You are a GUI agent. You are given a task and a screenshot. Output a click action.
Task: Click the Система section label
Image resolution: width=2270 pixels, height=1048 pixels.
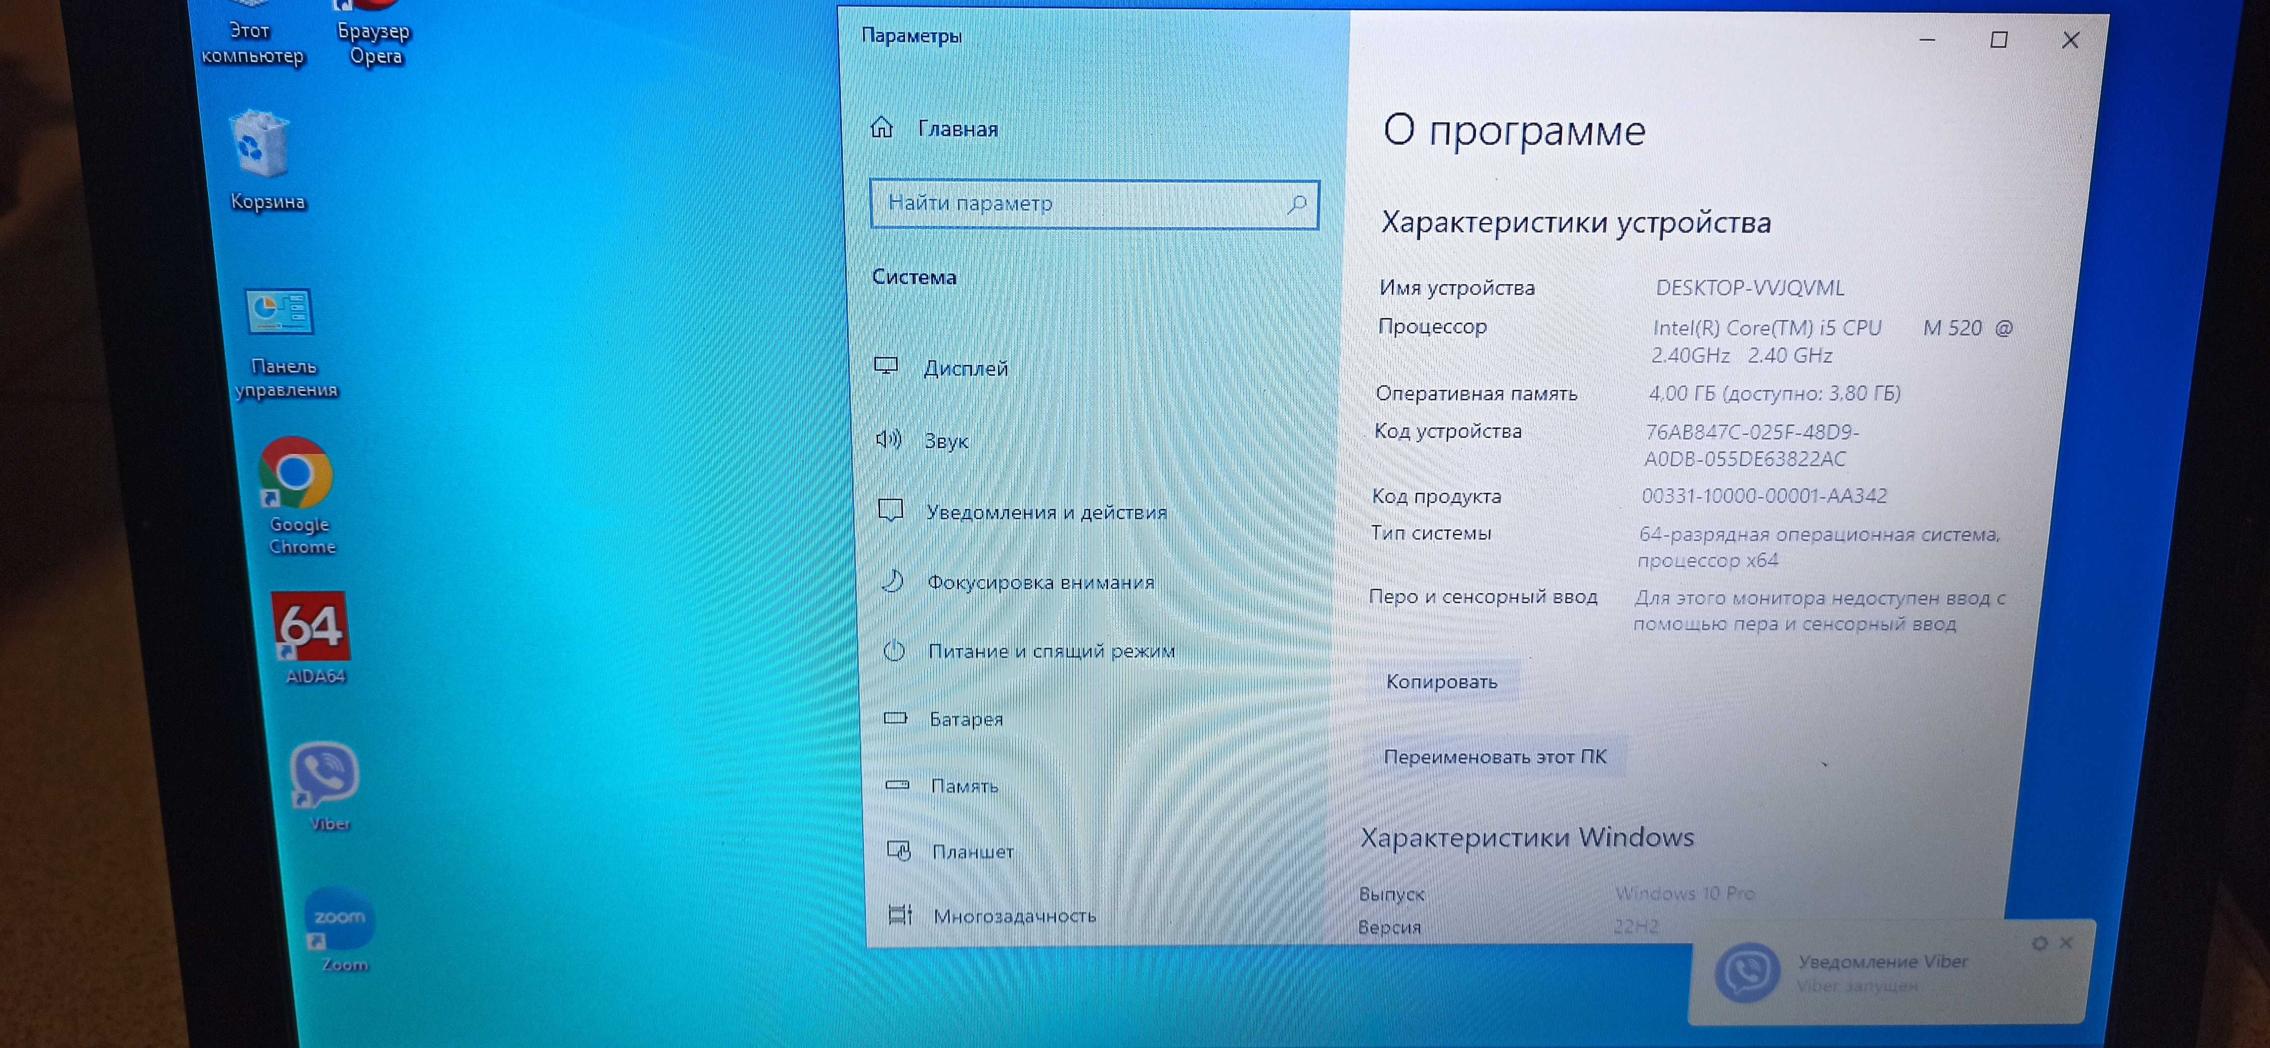914,277
